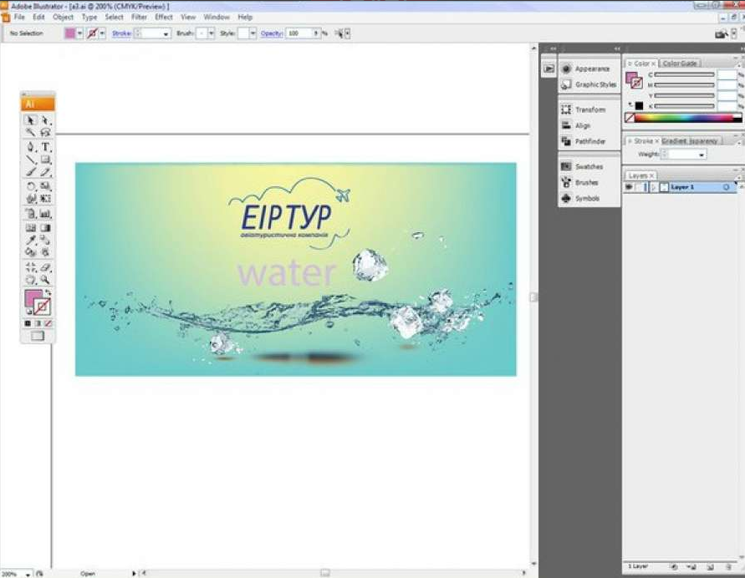Select the Pen tool
Image resolution: width=745 pixels, height=578 pixels.
(31, 147)
